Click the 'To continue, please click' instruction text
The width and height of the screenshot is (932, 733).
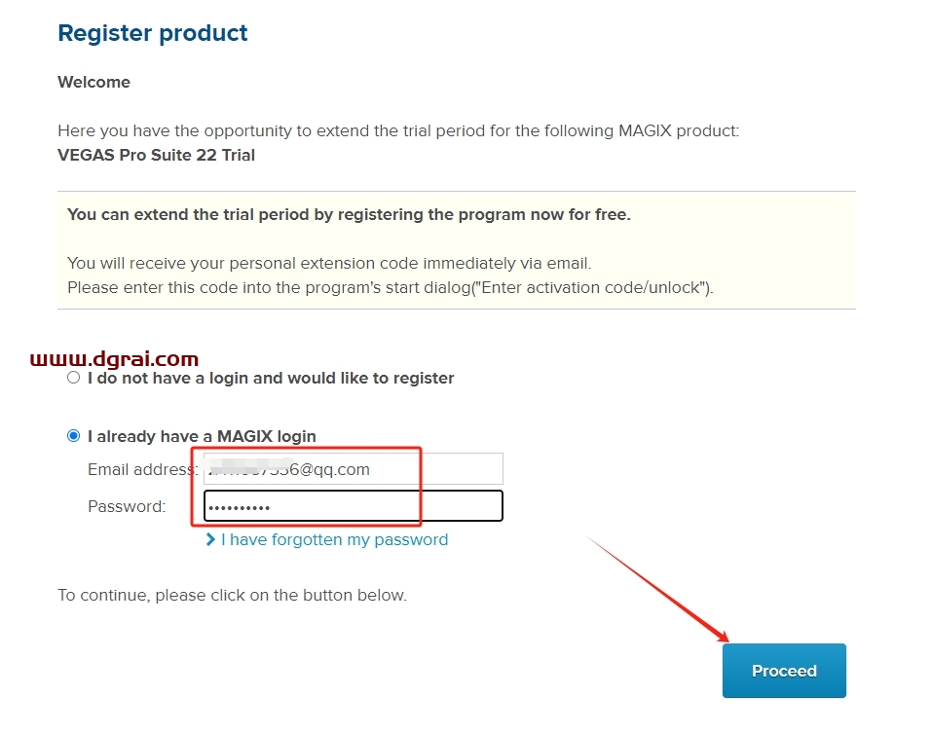[x=233, y=595]
